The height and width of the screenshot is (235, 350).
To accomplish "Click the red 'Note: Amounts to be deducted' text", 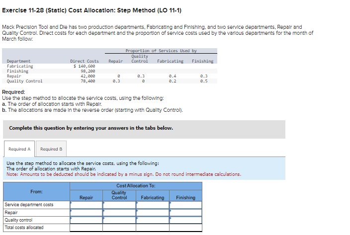I will [x=124, y=174].
